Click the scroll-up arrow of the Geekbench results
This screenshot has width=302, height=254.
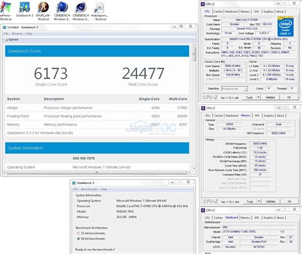[194, 45]
